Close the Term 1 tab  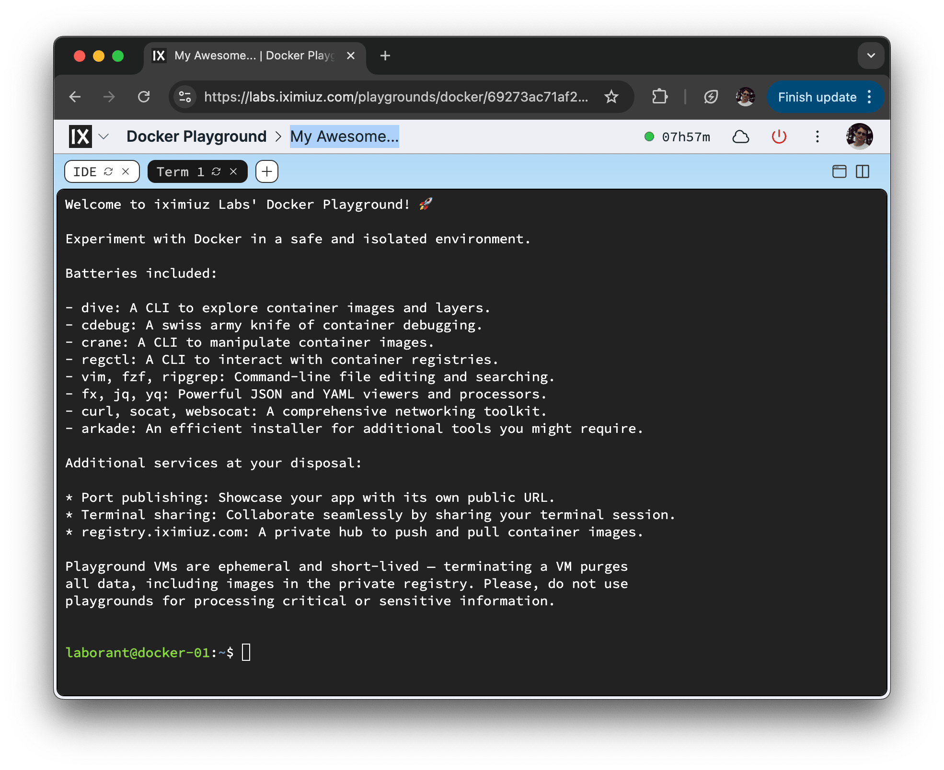(x=233, y=171)
